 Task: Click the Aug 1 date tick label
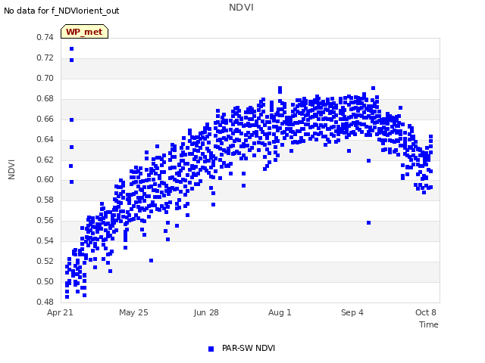coord(280,312)
